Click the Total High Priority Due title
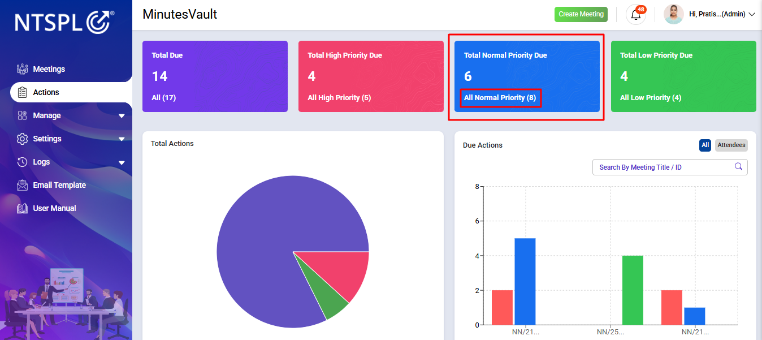The height and width of the screenshot is (340, 762). [x=345, y=55]
